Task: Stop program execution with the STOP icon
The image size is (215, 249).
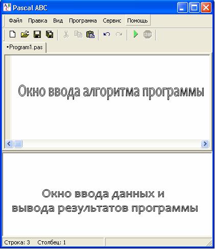Action: tap(148, 34)
